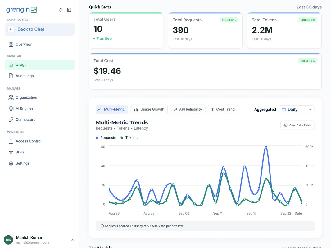Click the $19.46 total cost value
The image size is (331, 248).
coord(107,71)
